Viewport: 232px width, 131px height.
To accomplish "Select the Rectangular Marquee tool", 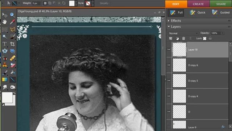I will (x=5, y=29).
